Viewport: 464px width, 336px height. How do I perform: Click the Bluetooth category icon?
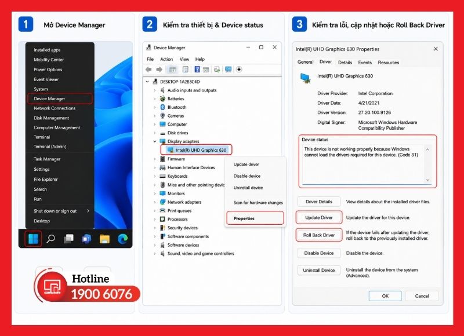click(x=162, y=107)
